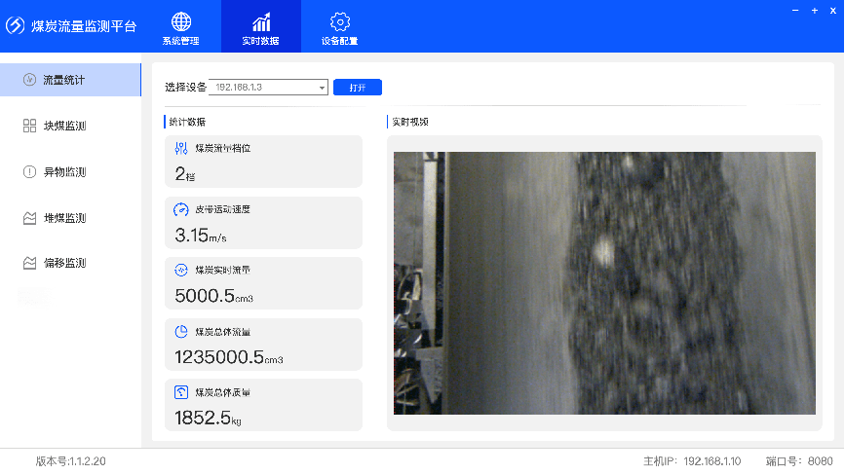Switch to the 实时数据 tab
845x475 pixels.
click(260, 27)
